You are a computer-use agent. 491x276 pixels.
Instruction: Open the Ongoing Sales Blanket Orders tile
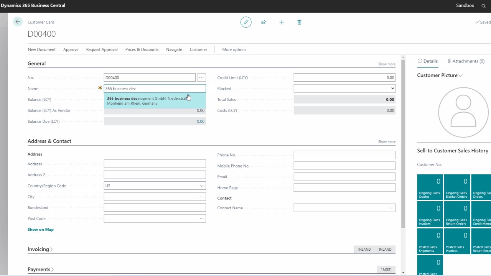pyautogui.click(x=457, y=187)
